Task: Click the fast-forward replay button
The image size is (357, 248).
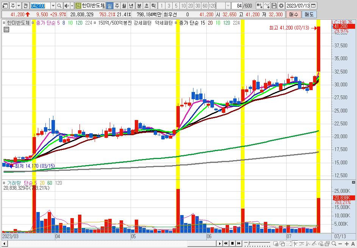Action: tap(239, 243)
